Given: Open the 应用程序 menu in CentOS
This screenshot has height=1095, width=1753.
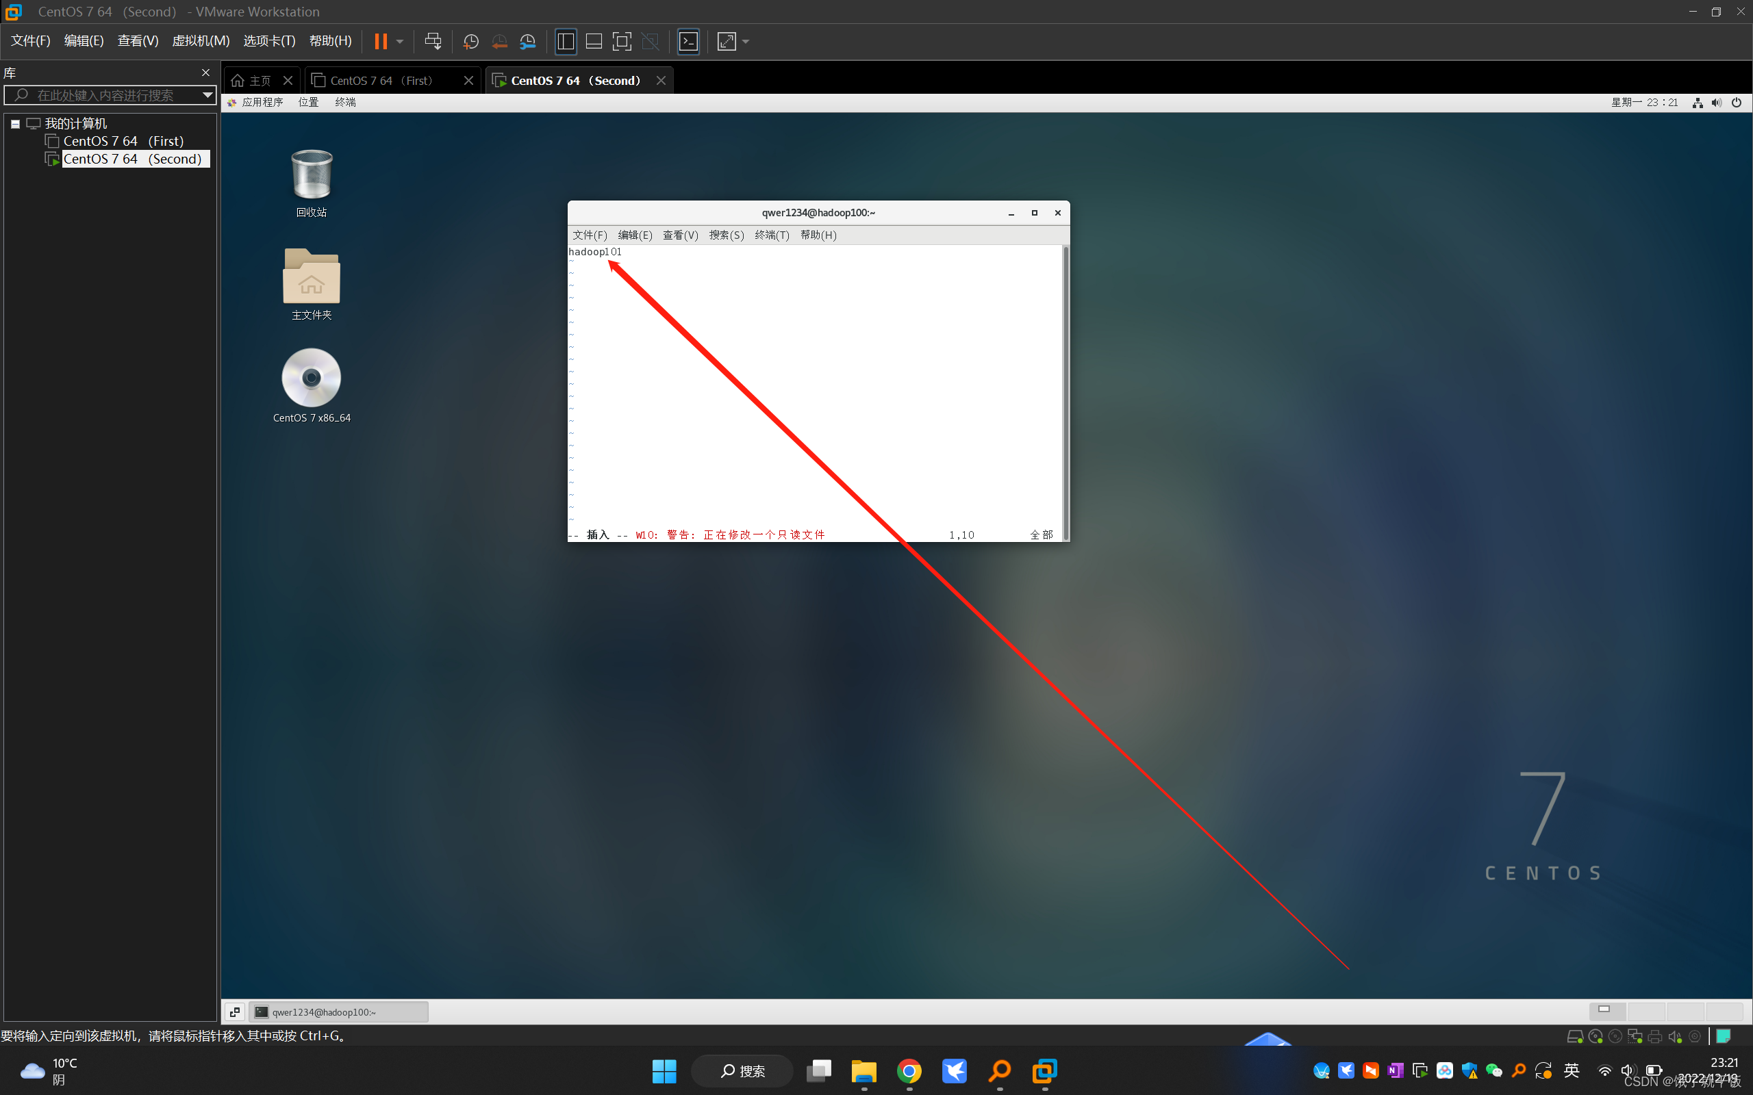Looking at the screenshot, I should (x=262, y=102).
